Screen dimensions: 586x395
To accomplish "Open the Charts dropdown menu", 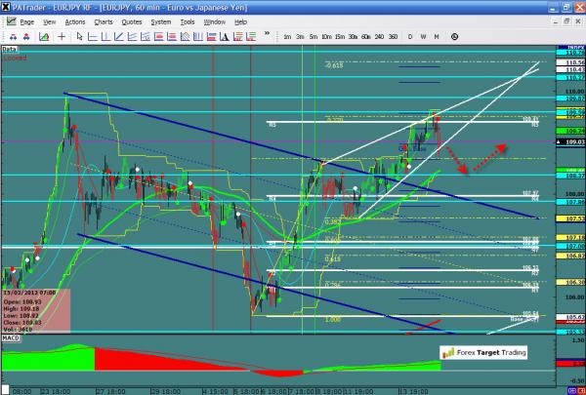I will coord(103,20).
